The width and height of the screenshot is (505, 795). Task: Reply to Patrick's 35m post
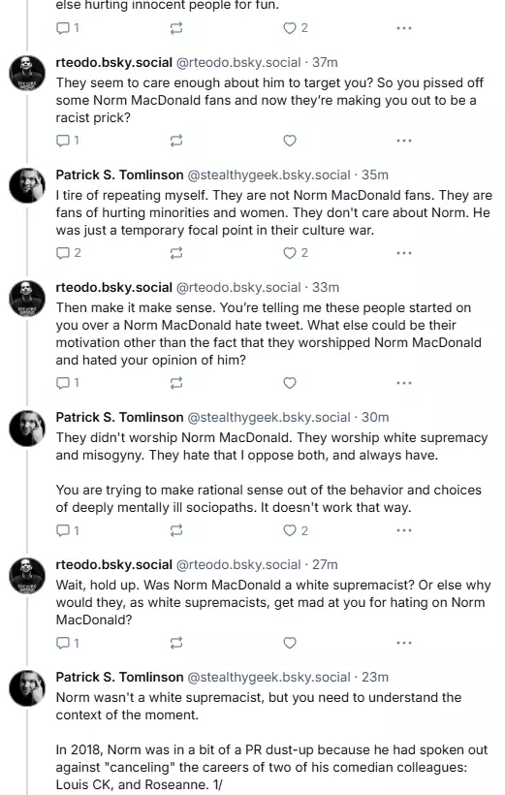[x=68, y=252]
